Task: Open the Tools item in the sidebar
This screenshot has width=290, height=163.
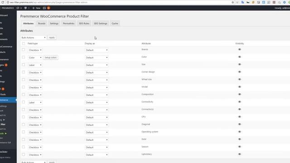Action: pos(3,94)
